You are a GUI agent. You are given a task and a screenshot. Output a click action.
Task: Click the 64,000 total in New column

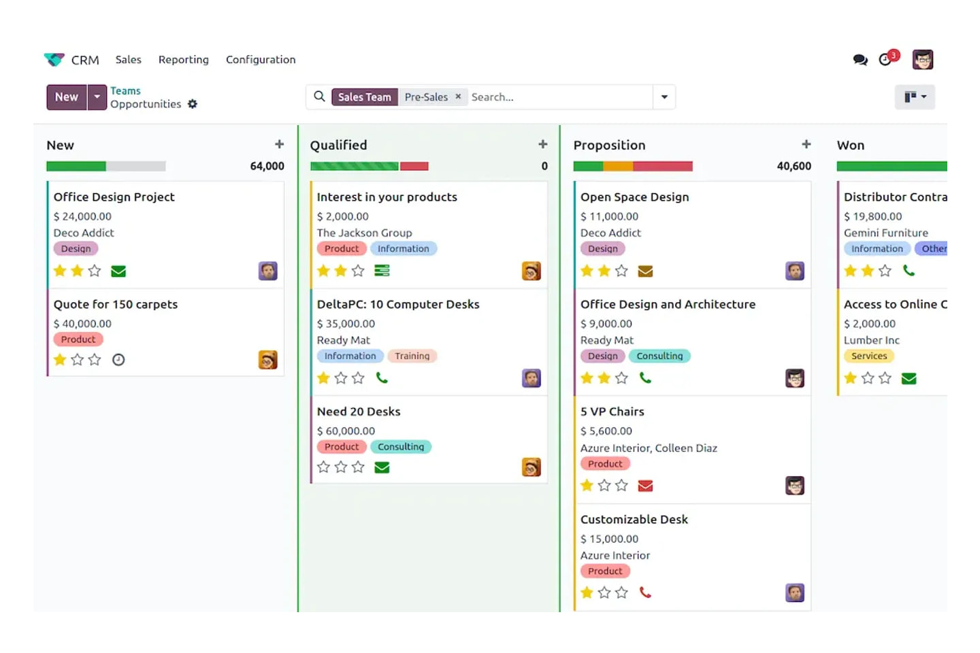click(267, 166)
